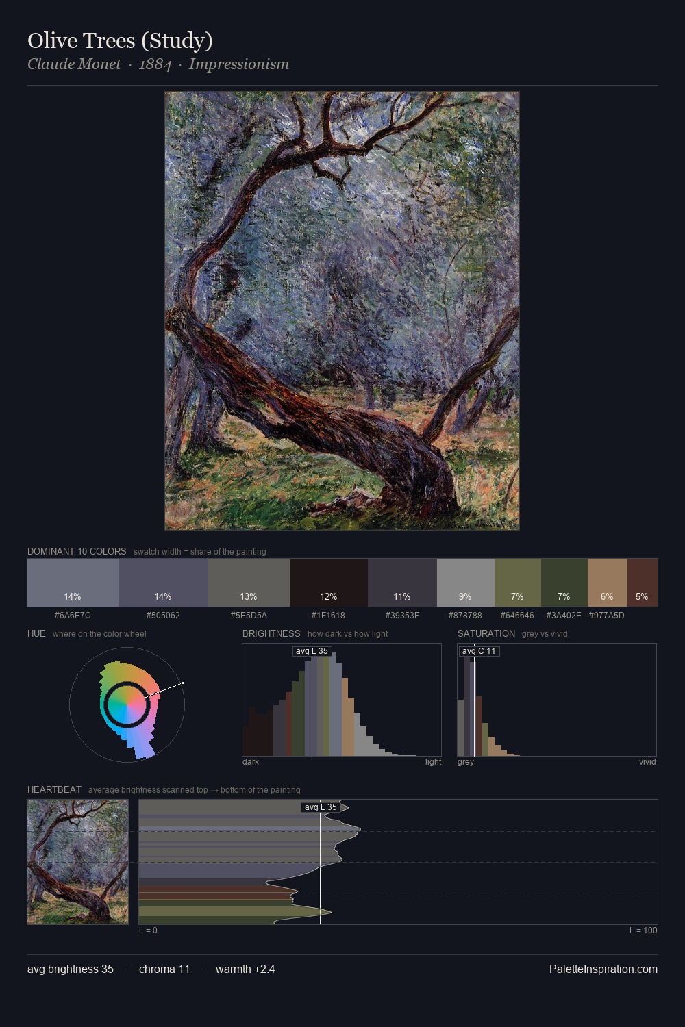Click the 'L = 100' axis label
The width and height of the screenshot is (685, 1027).
643,930
